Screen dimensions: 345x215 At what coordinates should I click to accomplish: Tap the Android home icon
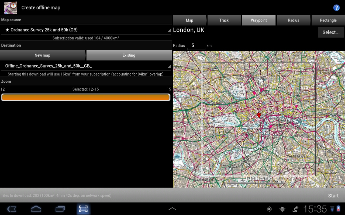click(36, 209)
